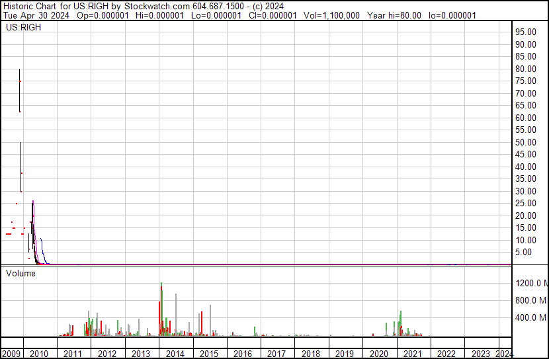Click the Cl=0.000001 header value

pos(273,15)
